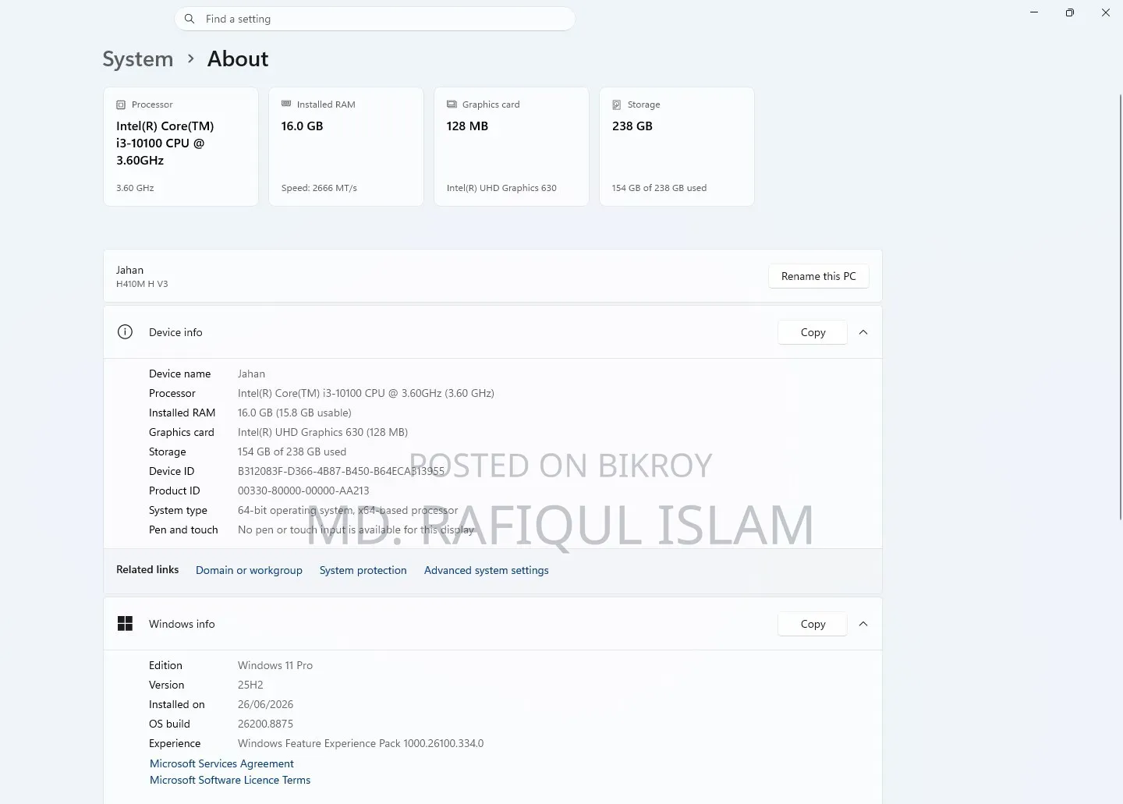
Task: Click the Version value 25H2
Action: 250,685
